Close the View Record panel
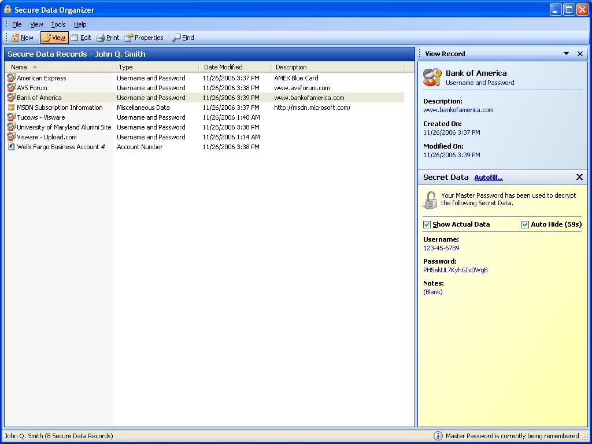The image size is (592, 444). pyautogui.click(x=580, y=54)
